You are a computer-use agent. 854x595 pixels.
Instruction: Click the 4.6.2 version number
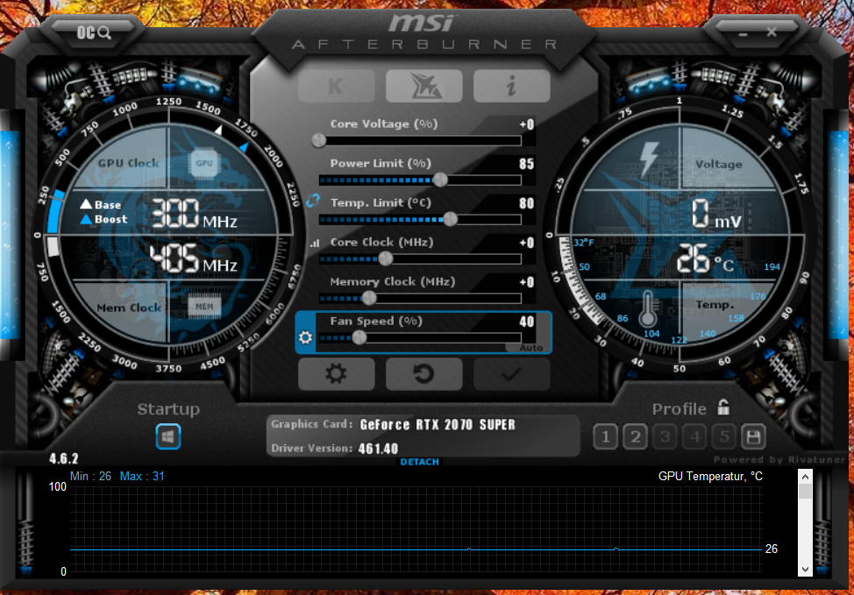(x=64, y=458)
